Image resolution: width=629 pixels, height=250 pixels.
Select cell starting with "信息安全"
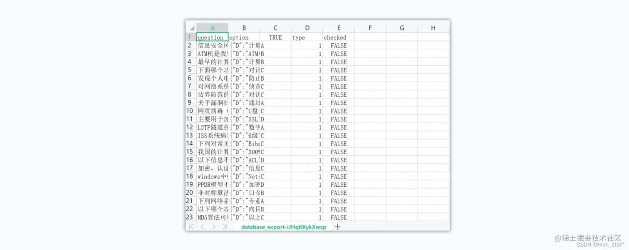click(x=212, y=45)
